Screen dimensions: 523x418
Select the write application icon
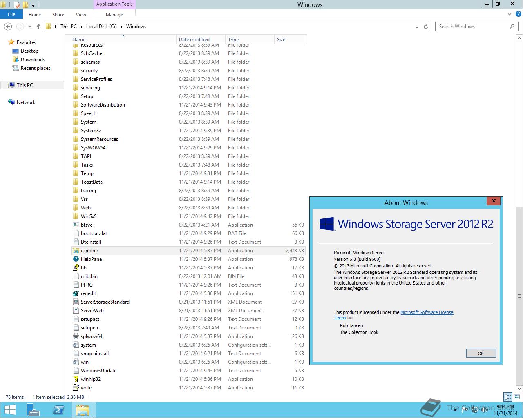click(76, 388)
